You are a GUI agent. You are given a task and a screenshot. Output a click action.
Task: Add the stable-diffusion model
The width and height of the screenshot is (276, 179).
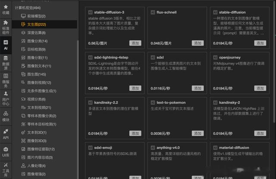260,43
